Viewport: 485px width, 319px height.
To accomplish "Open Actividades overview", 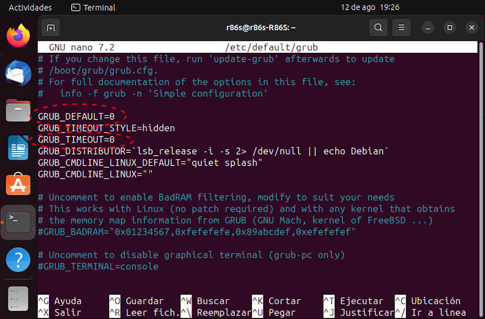I will pos(30,7).
